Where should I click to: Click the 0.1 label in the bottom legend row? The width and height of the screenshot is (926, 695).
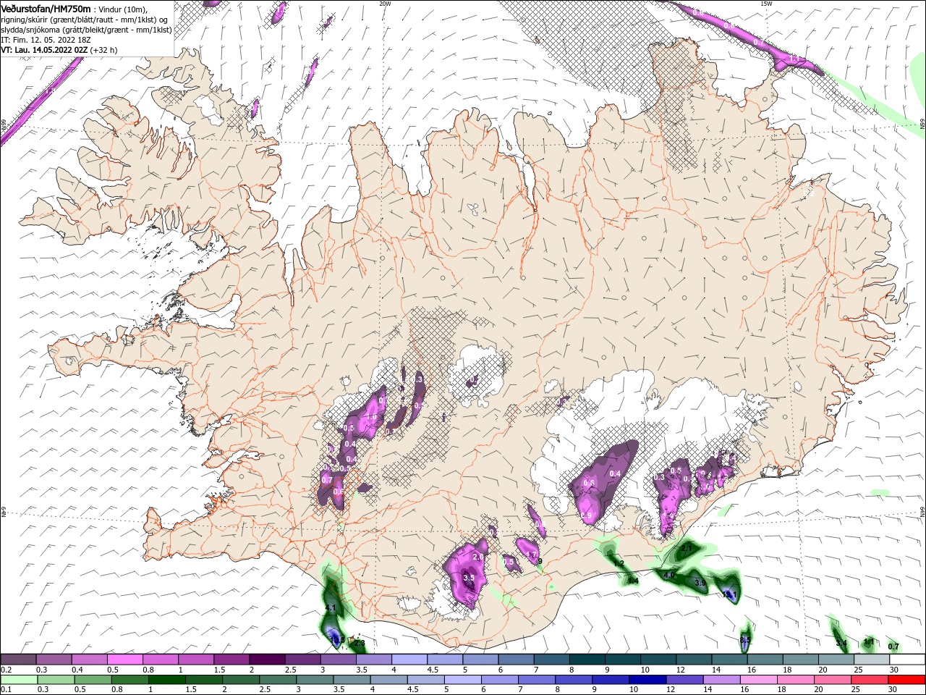pos(6,690)
